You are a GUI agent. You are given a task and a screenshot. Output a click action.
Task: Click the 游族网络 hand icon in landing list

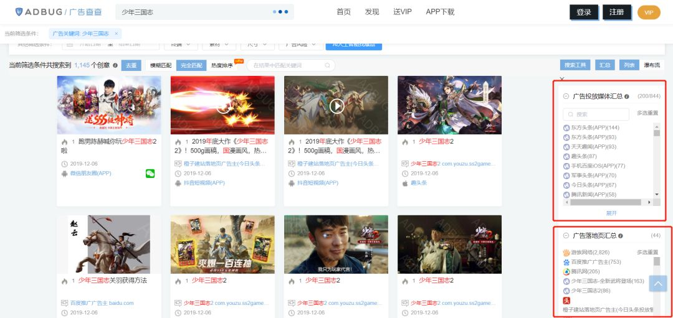566,252
